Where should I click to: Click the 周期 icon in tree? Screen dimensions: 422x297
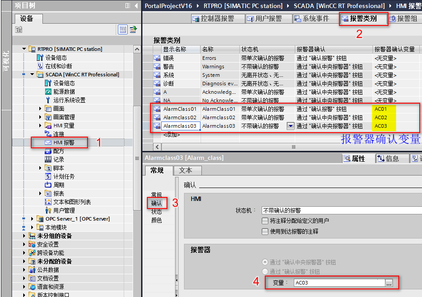(x=48, y=185)
